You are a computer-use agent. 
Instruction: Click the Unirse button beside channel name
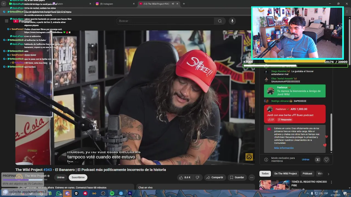[x=61, y=177]
